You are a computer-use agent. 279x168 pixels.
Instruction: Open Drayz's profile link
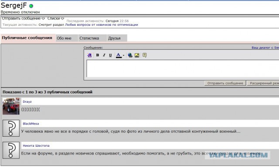tap(27, 101)
